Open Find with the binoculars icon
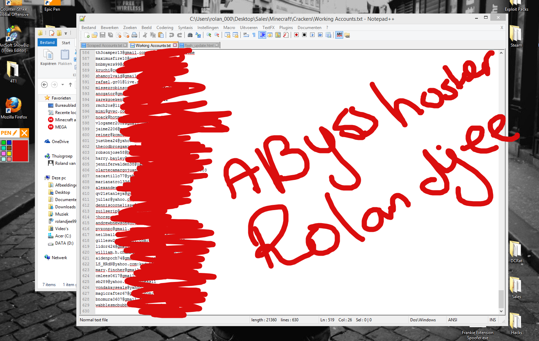Image resolution: width=539 pixels, height=341 pixels. (x=190, y=35)
